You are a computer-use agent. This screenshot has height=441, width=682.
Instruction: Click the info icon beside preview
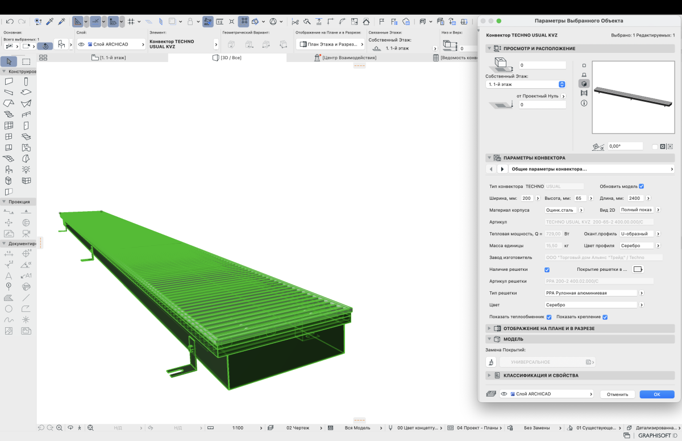584,104
